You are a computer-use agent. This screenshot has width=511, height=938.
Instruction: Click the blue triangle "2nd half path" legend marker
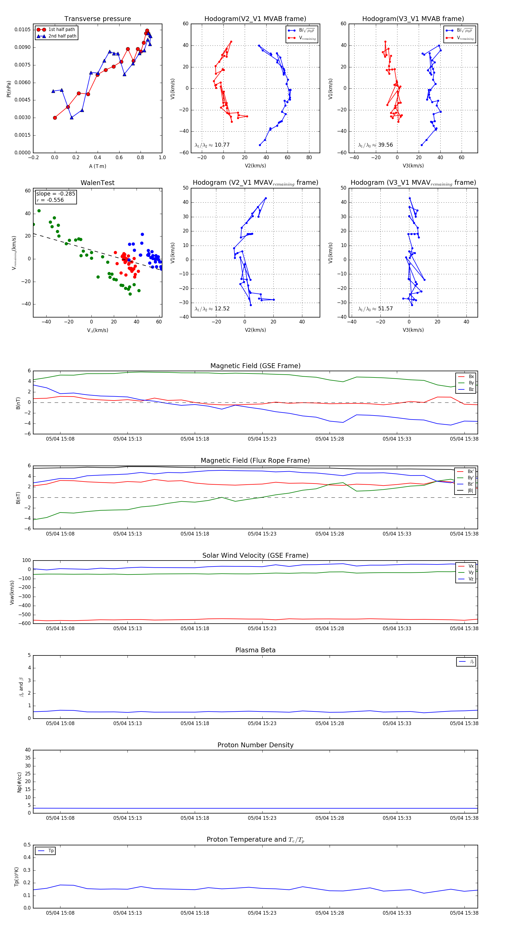click(41, 36)
